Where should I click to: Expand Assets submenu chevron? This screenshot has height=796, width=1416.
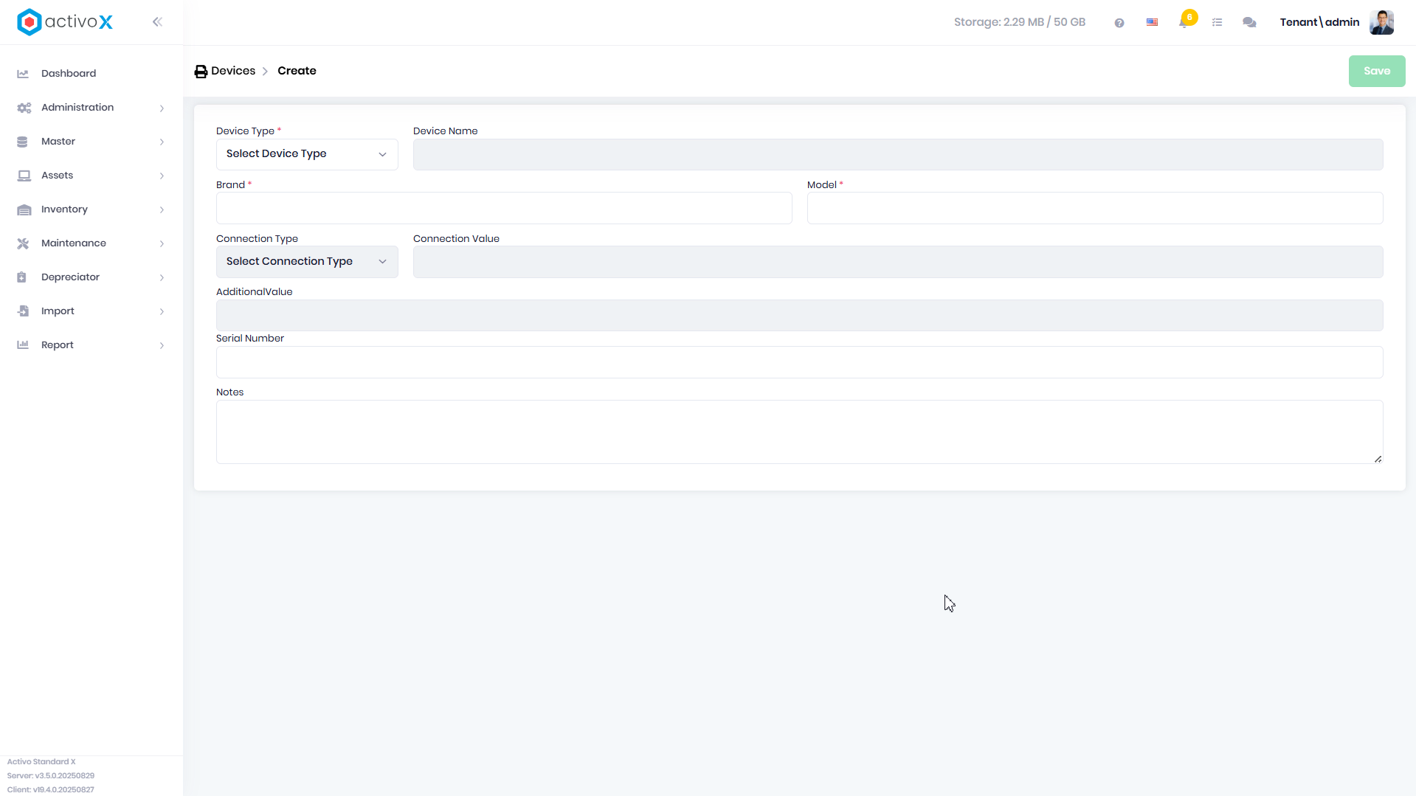click(x=162, y=176)
